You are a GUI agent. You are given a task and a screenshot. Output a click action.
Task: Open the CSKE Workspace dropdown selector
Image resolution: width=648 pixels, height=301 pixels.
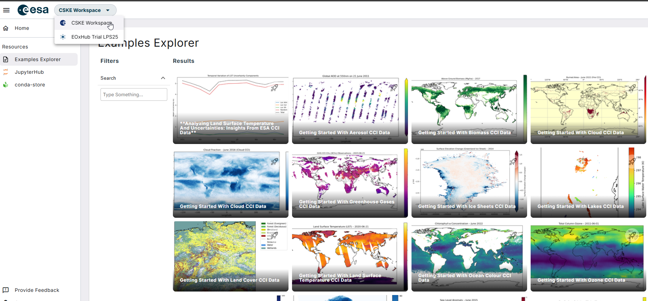click(x=85, y=10)
